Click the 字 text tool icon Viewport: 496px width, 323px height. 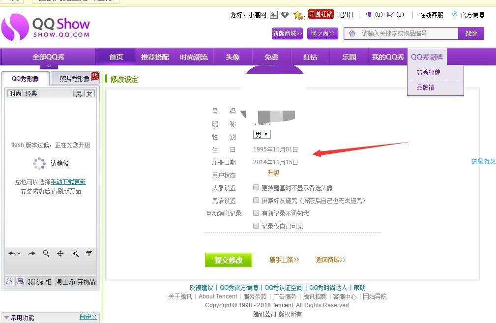point(89,253)
